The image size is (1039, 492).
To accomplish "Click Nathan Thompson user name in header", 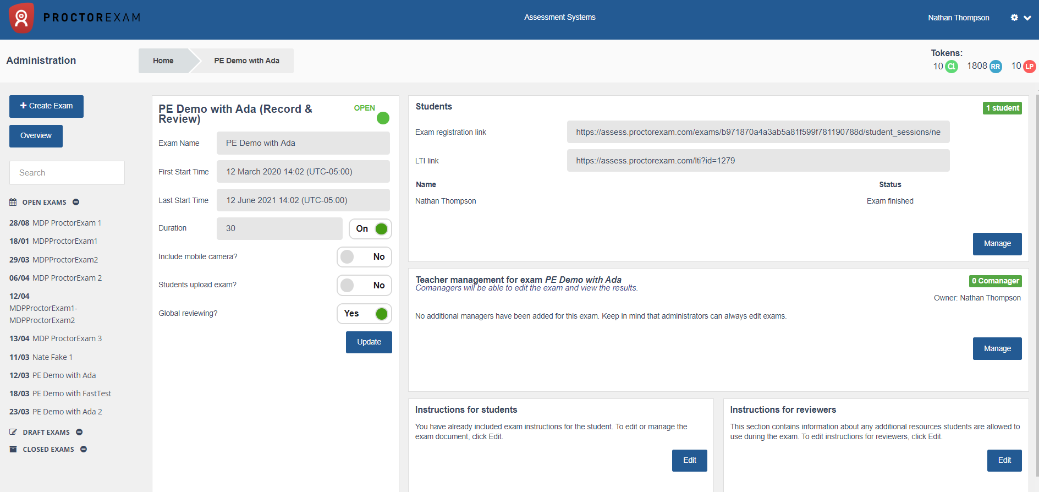I will pyautogui.click(x=958, y=18).
